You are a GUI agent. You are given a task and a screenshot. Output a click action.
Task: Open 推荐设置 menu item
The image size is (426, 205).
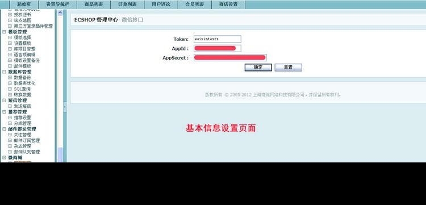[23, 118]
